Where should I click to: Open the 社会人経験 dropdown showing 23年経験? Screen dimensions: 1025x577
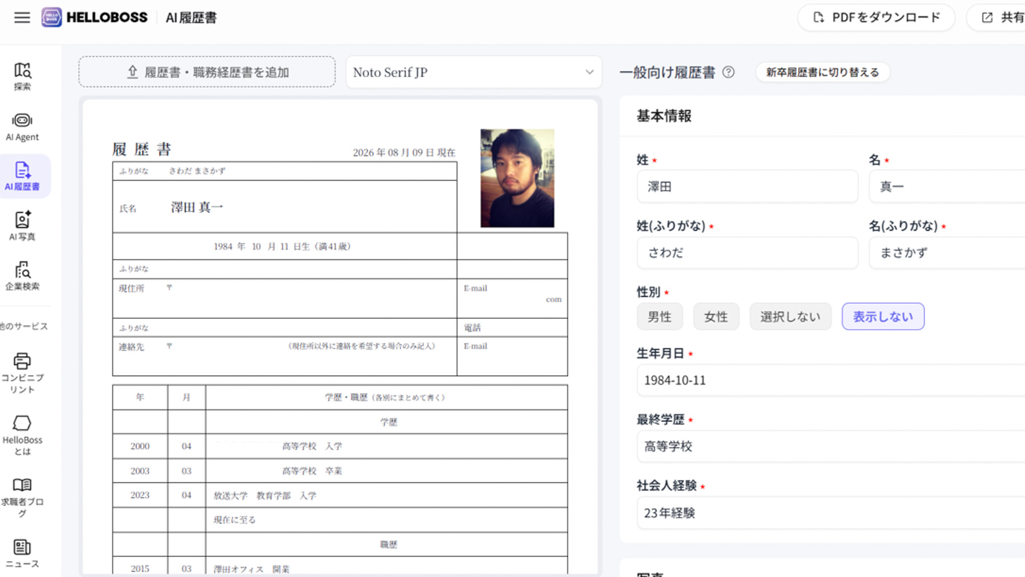pos(831,513)
